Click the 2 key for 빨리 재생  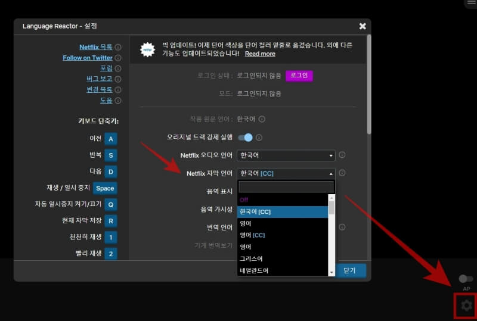tap(111, 254)
